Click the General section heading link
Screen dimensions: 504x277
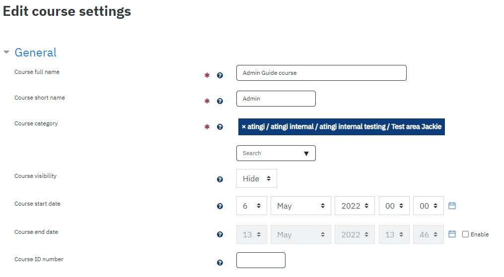coord(35,52)
